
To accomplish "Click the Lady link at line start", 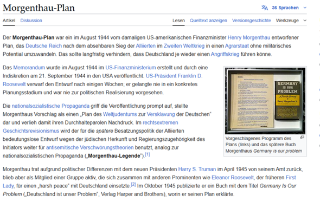I will click(8, 186).
